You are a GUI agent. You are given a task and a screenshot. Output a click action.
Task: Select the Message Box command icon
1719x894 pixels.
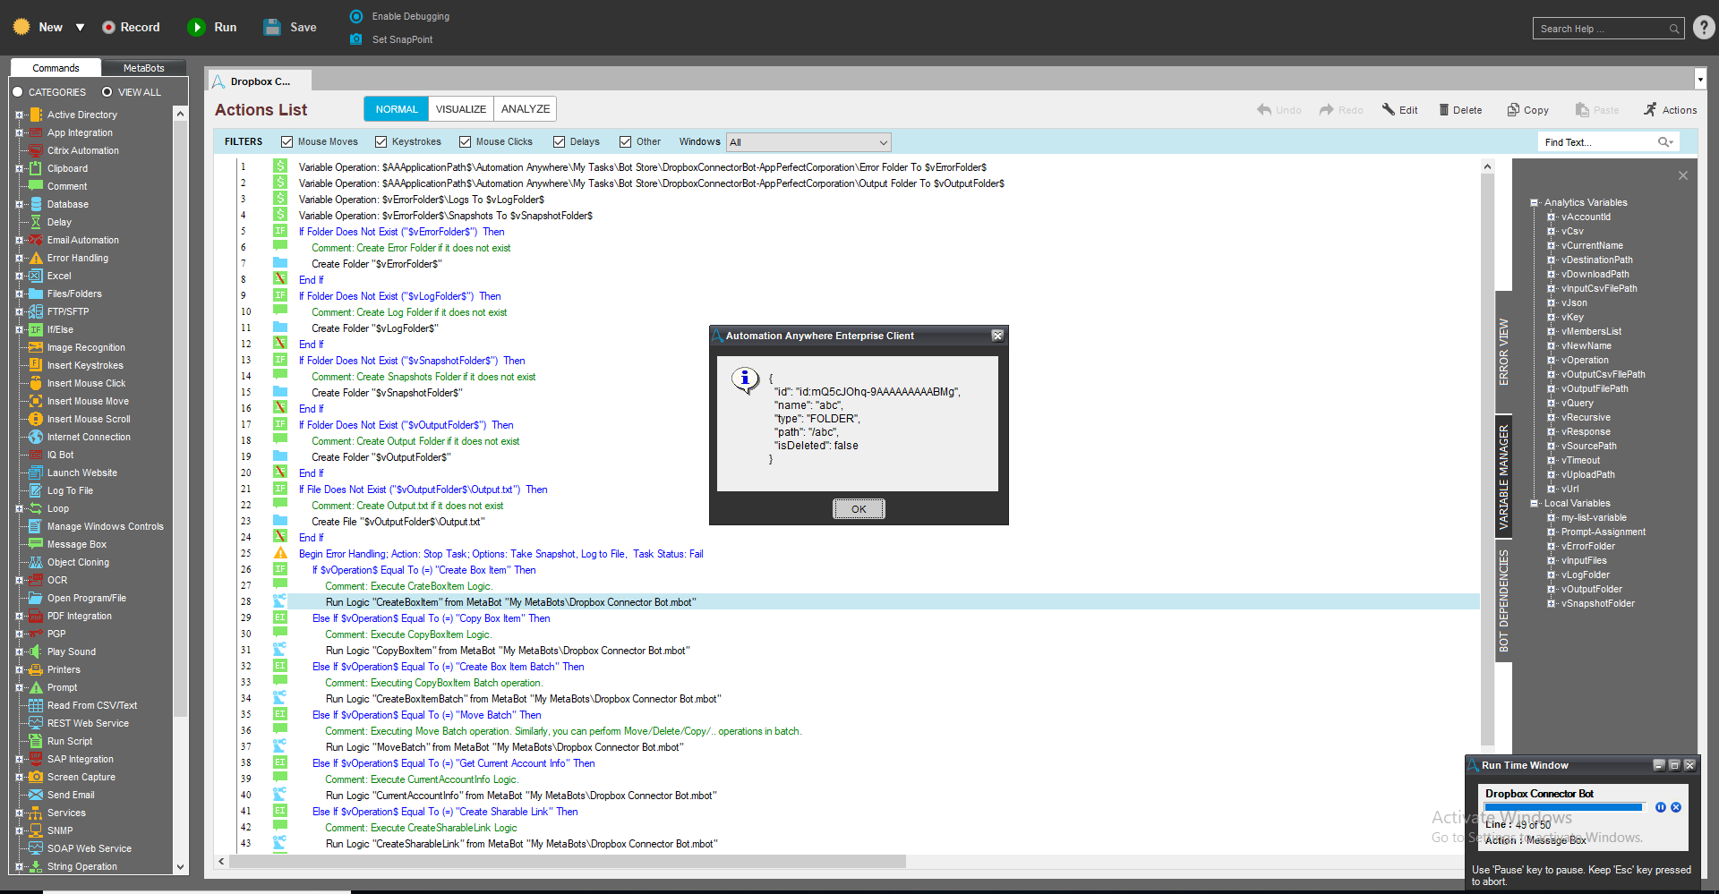click(36, 544)
